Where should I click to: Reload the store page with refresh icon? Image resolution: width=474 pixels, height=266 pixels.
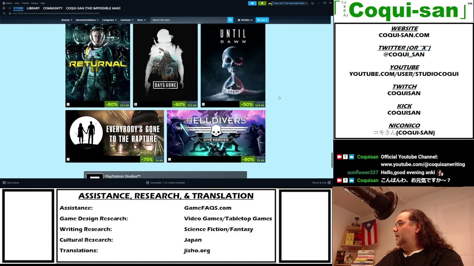pos(4,13)
